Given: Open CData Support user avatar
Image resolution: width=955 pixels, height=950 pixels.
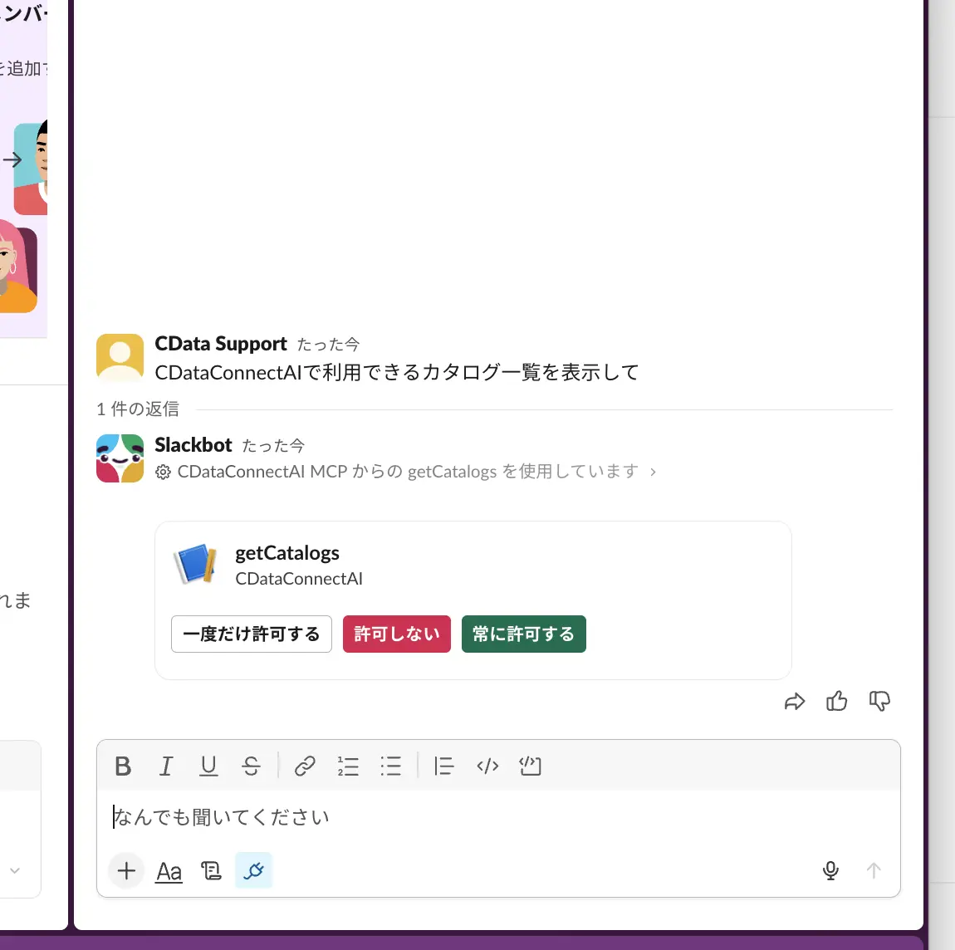Looking at the screenshot, I should click(x=120, y=357).
